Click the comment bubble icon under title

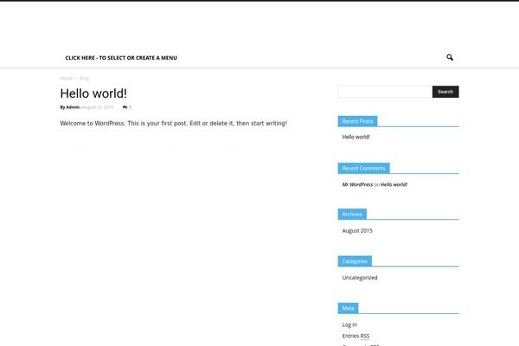[x=125, y=107]
